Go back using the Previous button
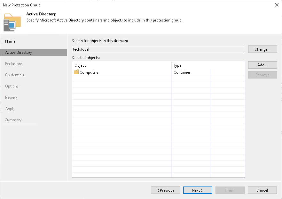This screenshot has width=282, height=199. point(165,190)
